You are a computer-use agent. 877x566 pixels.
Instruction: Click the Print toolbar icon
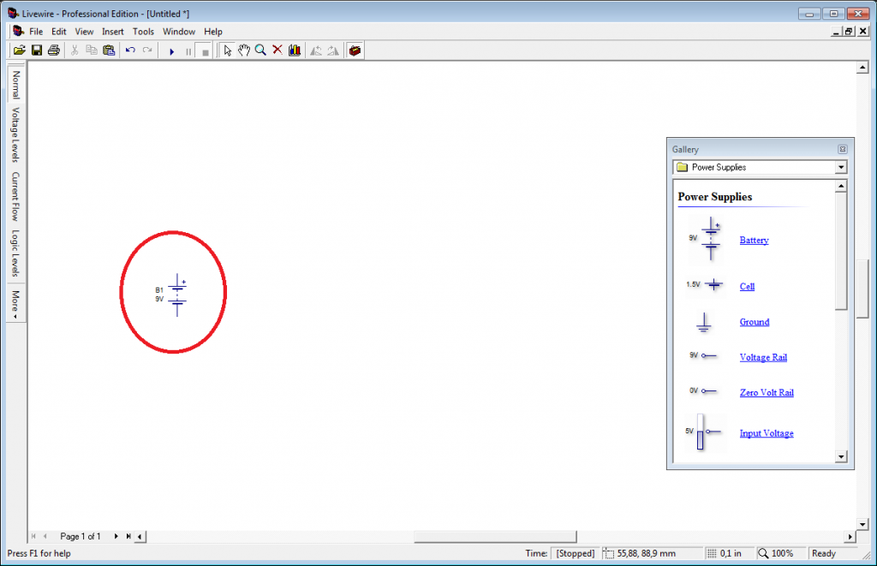pos(54,51)
